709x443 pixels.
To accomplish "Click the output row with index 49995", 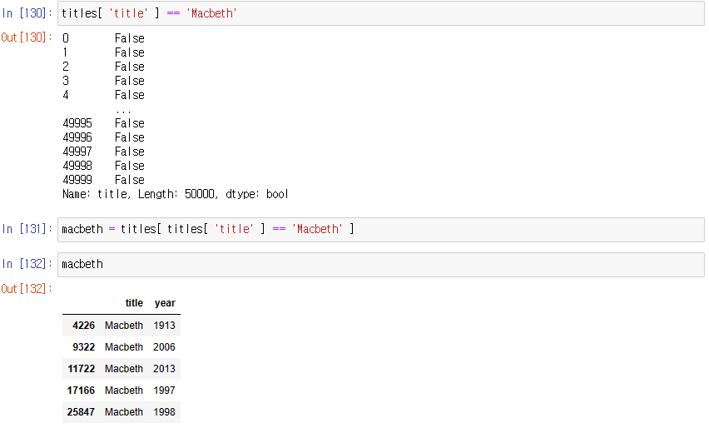I will pyautogui.click(x=103, y=123).
